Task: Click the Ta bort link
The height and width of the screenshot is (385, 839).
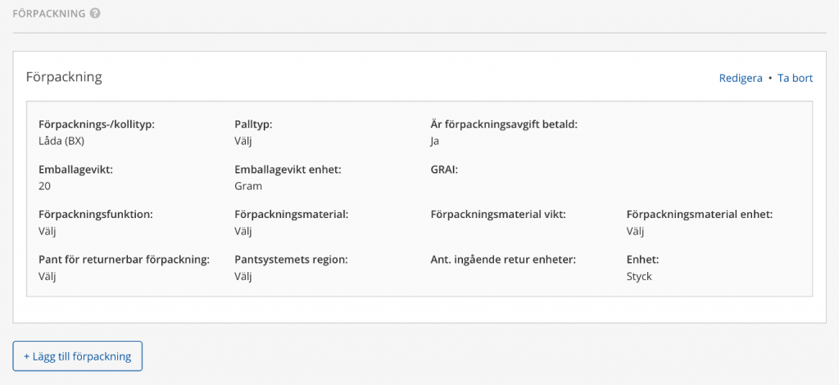Action: [x=795, y=78]
